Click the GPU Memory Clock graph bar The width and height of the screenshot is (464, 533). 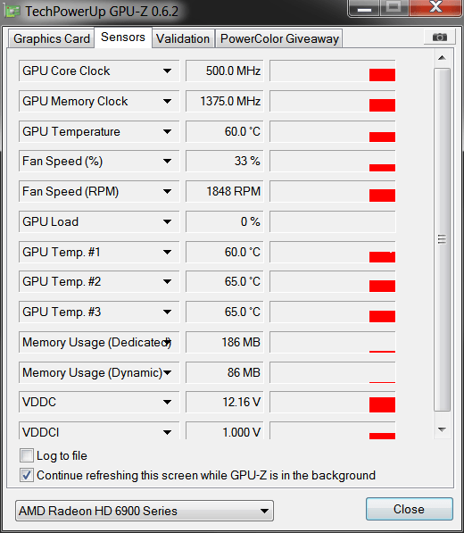(333, 101)
